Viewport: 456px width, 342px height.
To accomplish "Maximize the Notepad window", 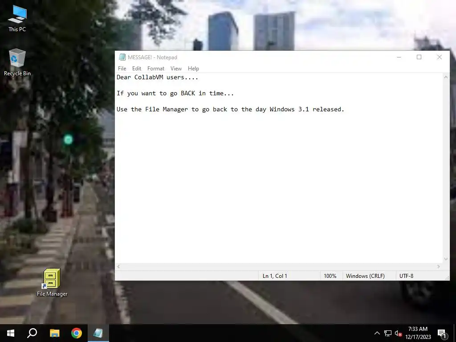I will 419,57.
